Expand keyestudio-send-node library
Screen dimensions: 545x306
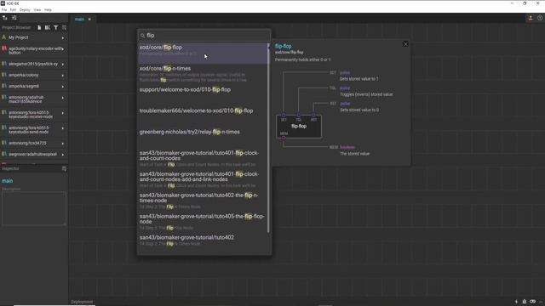[x=63, y=128]
